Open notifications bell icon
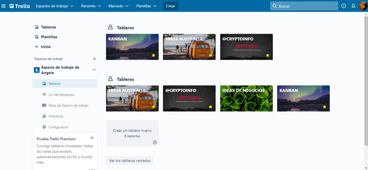 coord(353,6)
